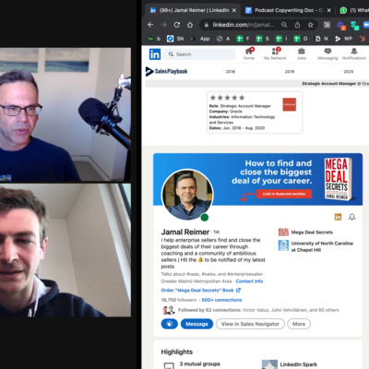Open the N Notion bookmark
The width and height of the screenshot is (369, 369).
[x=321, y=39]
